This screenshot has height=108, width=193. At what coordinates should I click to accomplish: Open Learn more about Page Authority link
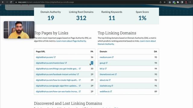[71, 41]
